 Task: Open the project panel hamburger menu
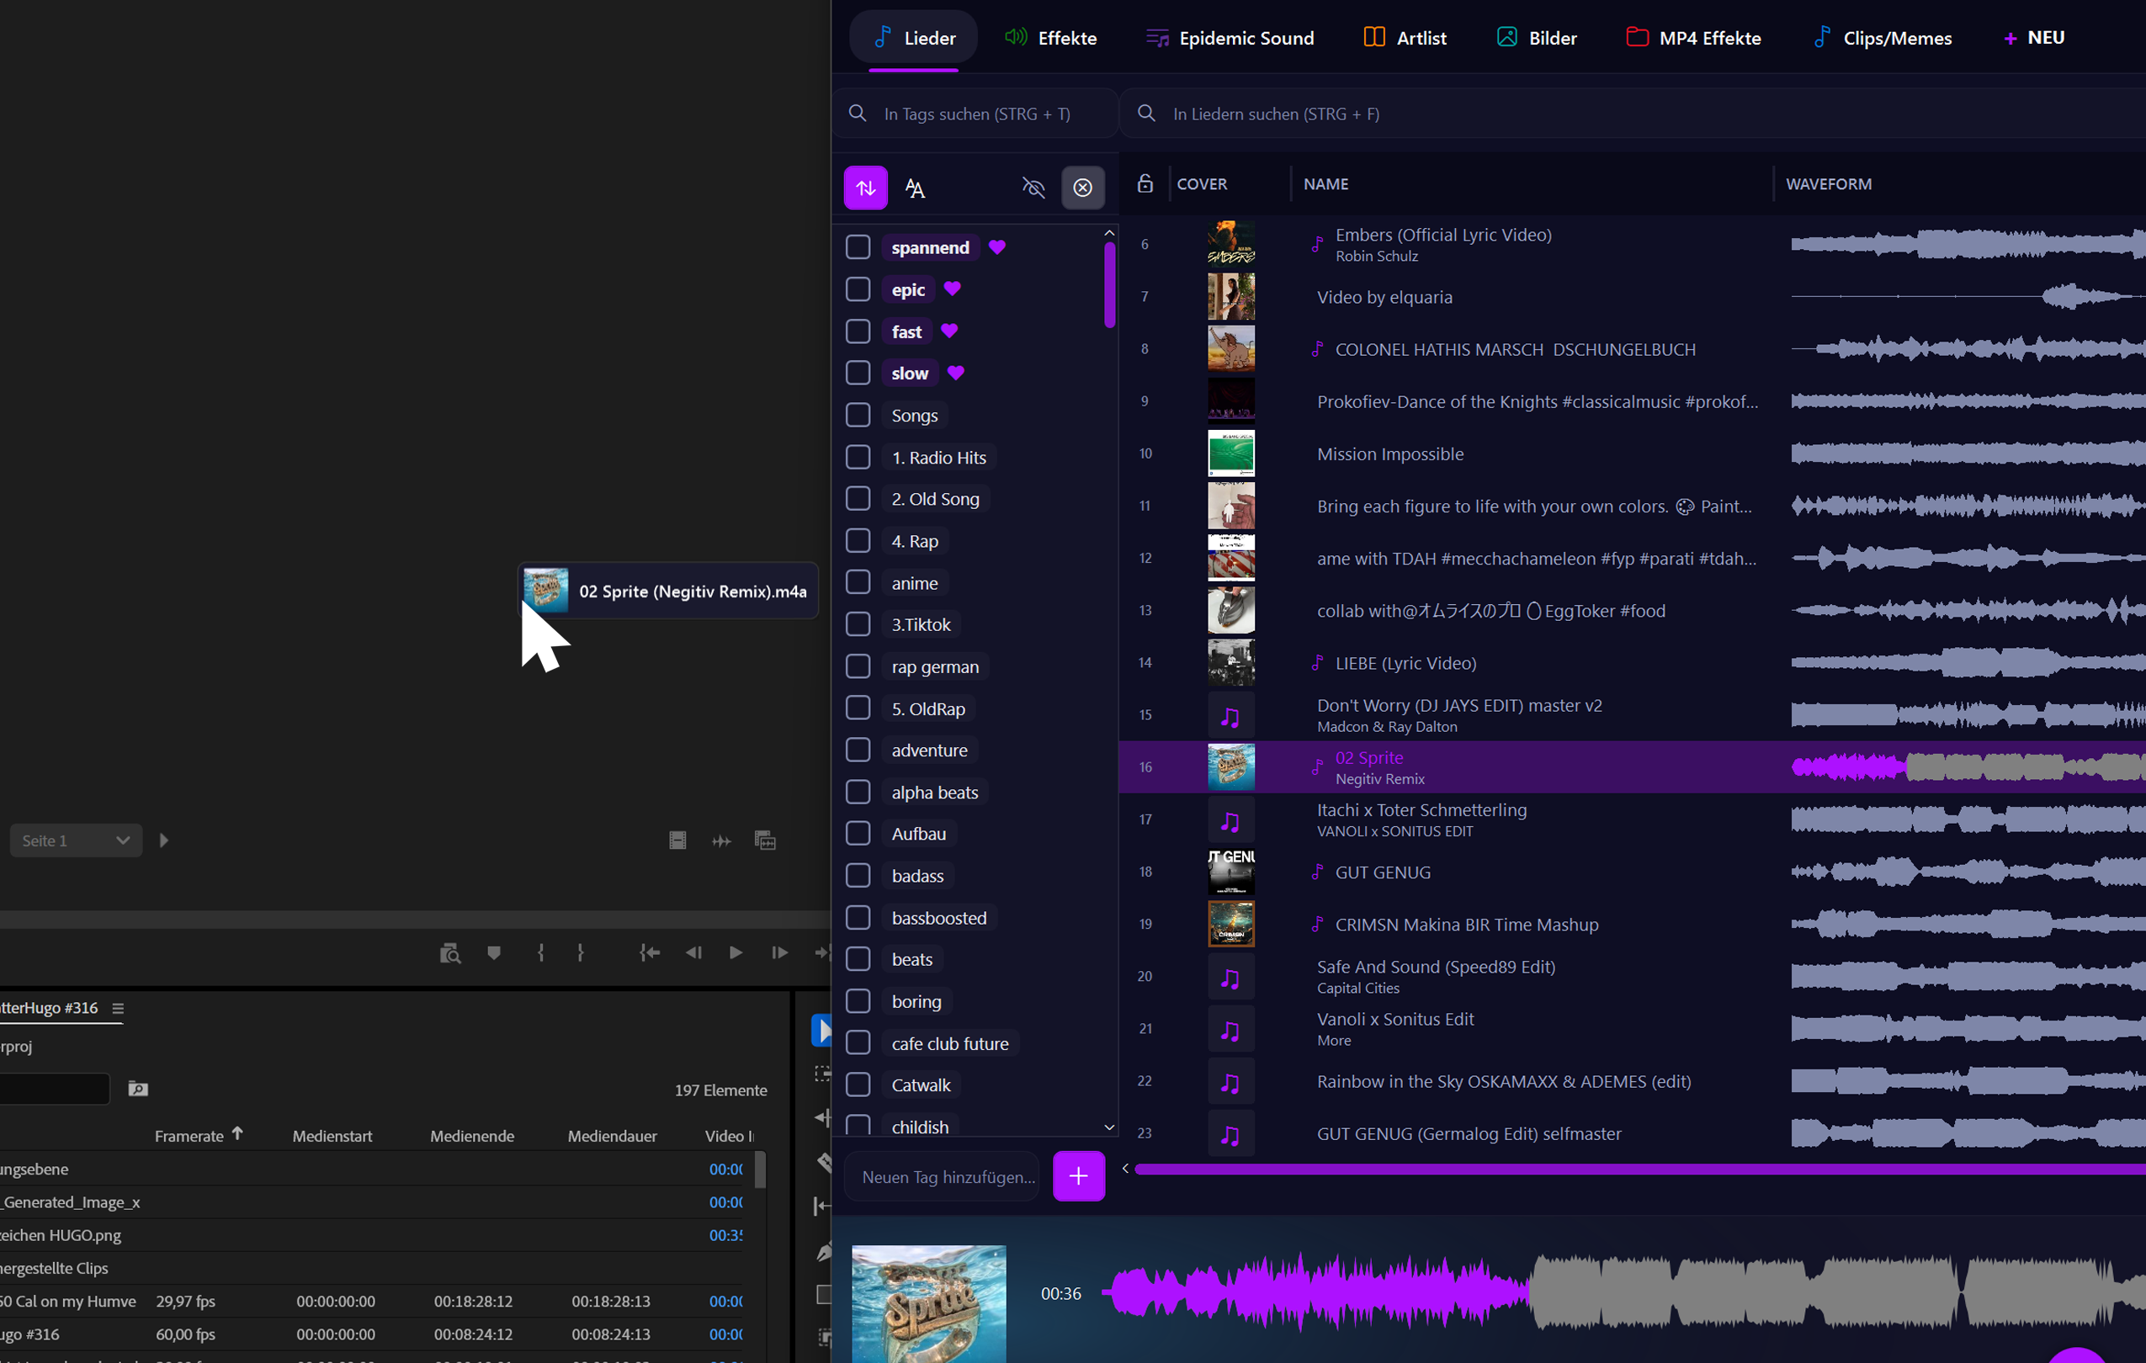118,1008
